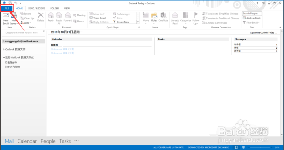The image size is (284, 150).
Task: Open the 收件箱 messages link
Action: point(237,45)
